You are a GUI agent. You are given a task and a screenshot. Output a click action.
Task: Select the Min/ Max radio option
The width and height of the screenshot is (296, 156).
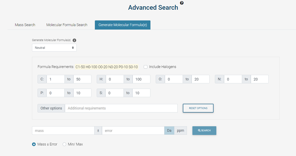(65, 144)
